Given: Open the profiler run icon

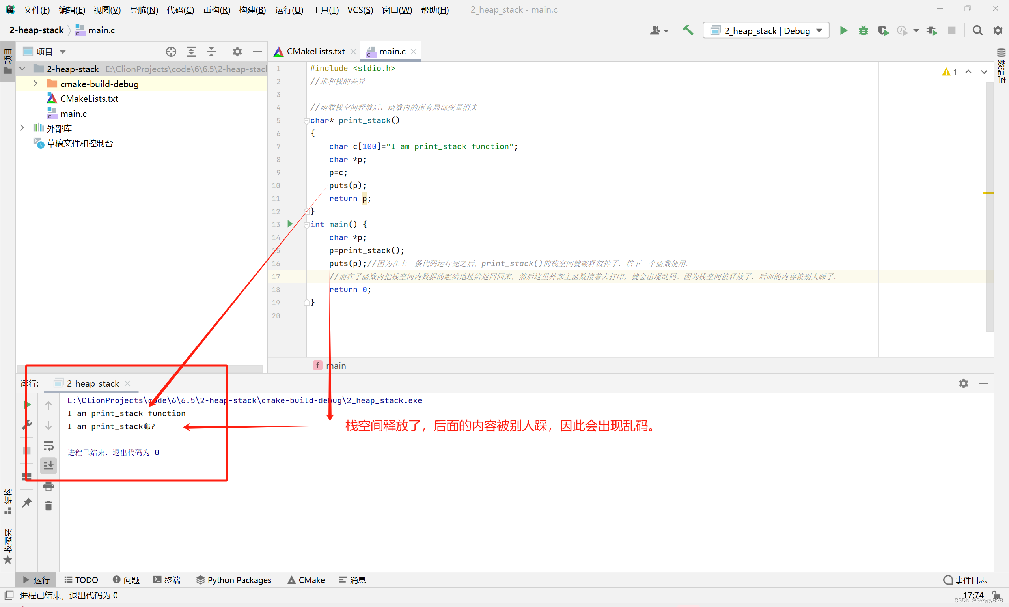Looking at the screenshot, I should pyautogui.click(x=902, y=31).
